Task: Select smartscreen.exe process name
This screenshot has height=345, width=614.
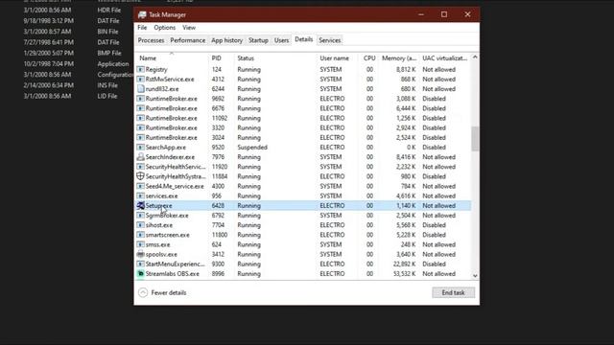Action: (168, 235)
